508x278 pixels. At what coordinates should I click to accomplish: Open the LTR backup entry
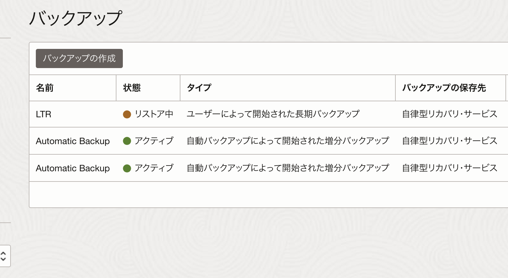click(x=44, y=114)
